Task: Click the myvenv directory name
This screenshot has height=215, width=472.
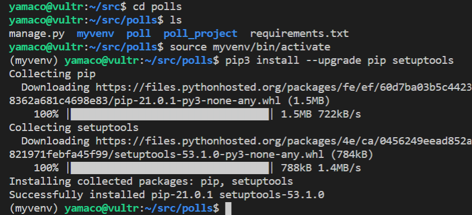Action: [x=95, y=34]
